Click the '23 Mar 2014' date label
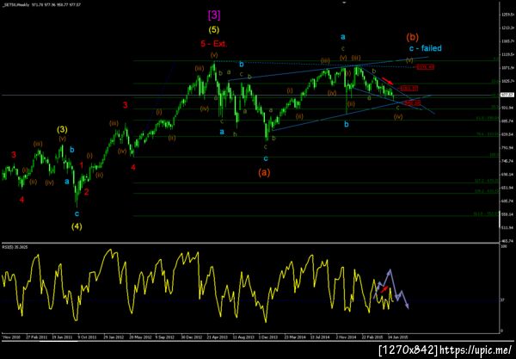 tap(295, 337)
